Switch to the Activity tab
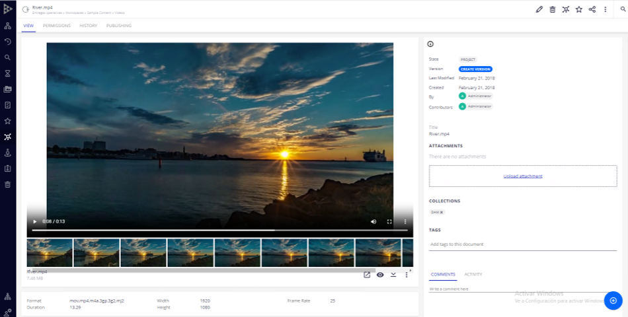 pos(473,274)
